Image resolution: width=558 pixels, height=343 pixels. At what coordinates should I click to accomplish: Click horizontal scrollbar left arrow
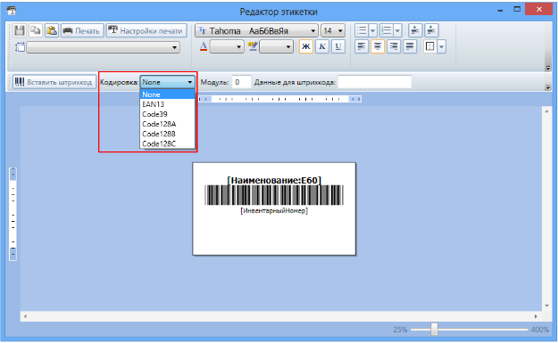pos(25,316)
